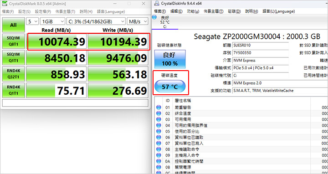Viewport: 328px width, 174px height.
Task: Click the 8450.18 read result
Action: [x=56, y=58]
